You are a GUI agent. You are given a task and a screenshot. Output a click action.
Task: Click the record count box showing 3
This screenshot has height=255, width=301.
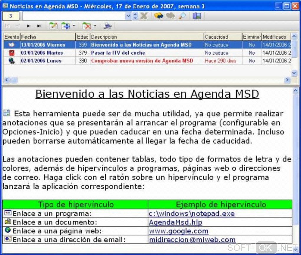click(11, 16)
